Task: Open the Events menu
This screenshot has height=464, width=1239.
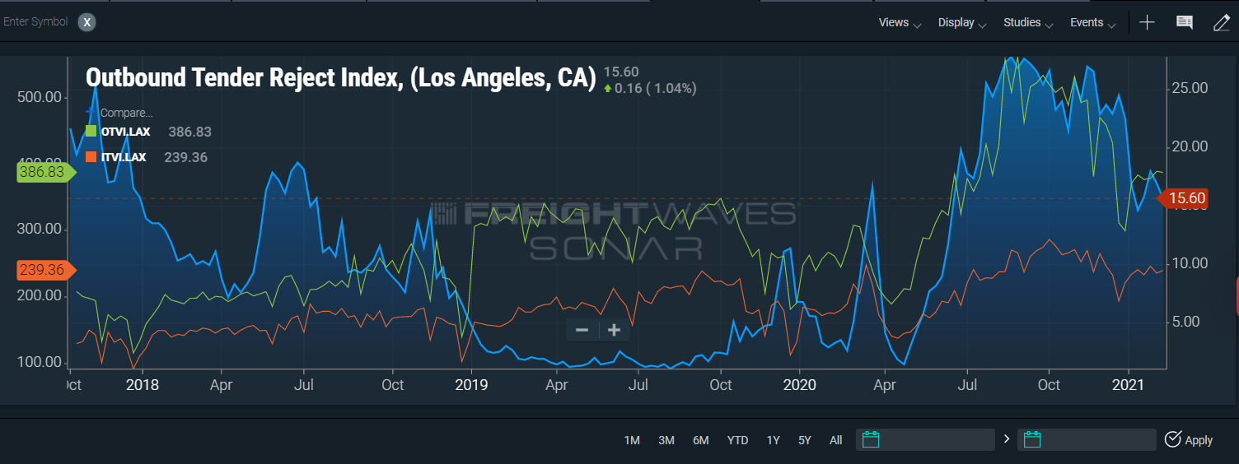Action: point(1092,22)
